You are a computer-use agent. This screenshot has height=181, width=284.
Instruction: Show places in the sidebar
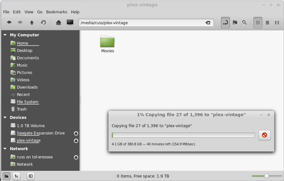pyautogui.click(x=6, y=176)
